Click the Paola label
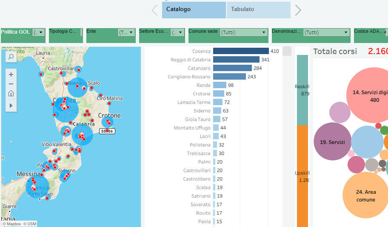Viewport: 388px width, 227px height. coord(204,221)
